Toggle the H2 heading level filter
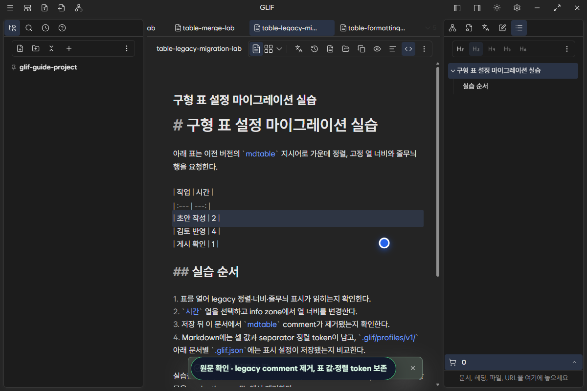Image resolution: width=587 pixels, height=391 pixels. 460,49
